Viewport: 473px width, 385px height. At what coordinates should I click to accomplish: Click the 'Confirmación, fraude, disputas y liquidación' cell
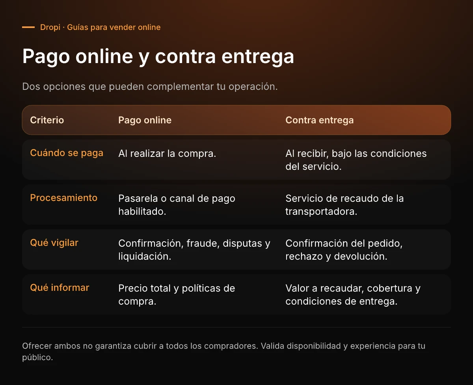(194, 250)
